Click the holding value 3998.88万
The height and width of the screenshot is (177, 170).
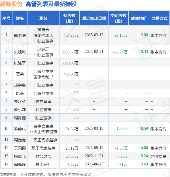click(x=70, y=52)
